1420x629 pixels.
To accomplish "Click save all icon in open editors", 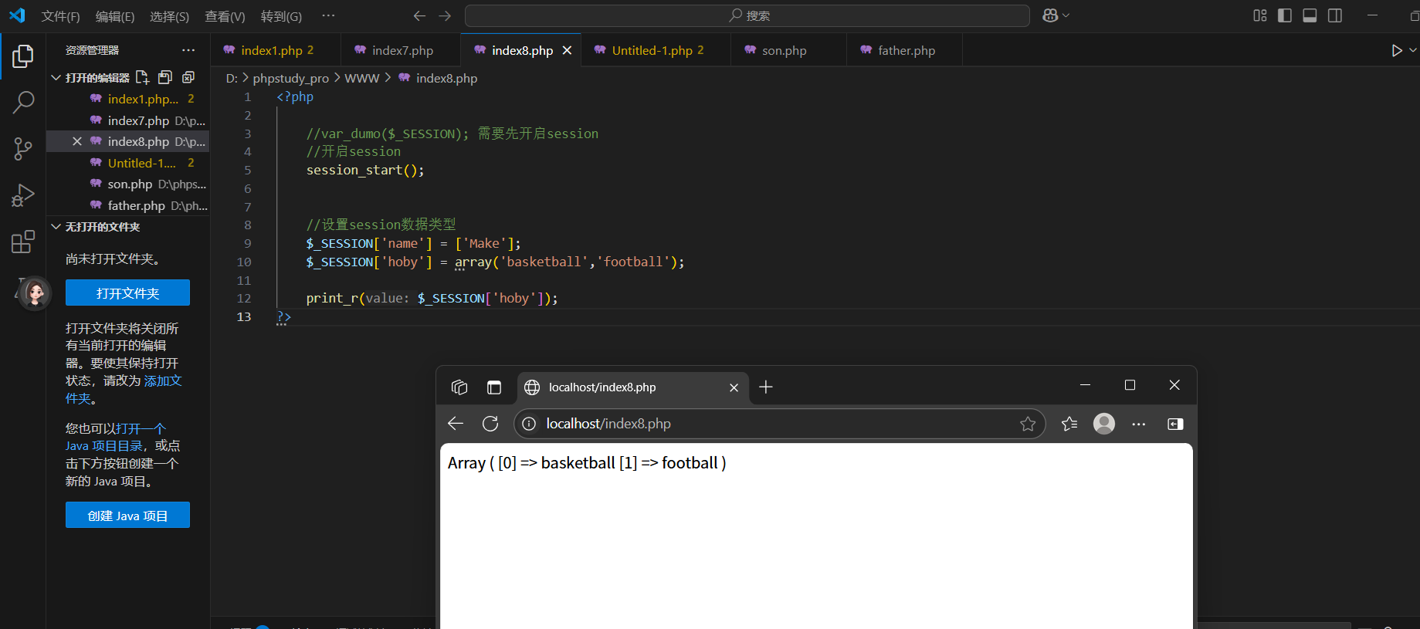I will pos(165,77).
